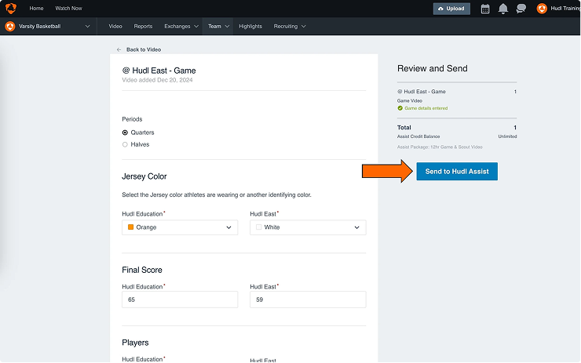Click the 'Review and Send' heading
Screen dimensions: 581x363
(432, 68)
